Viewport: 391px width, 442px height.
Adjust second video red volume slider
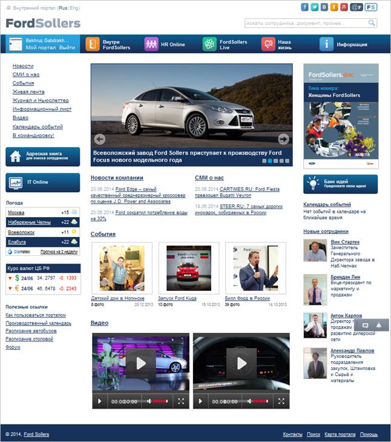260,401
